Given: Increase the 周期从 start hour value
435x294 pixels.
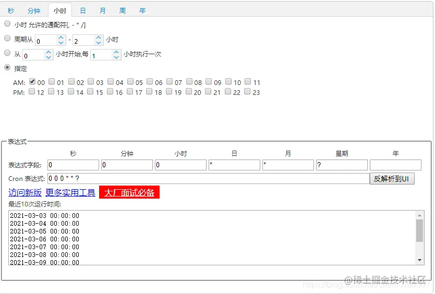Looking at the screenshot, I should pos(61,38).
